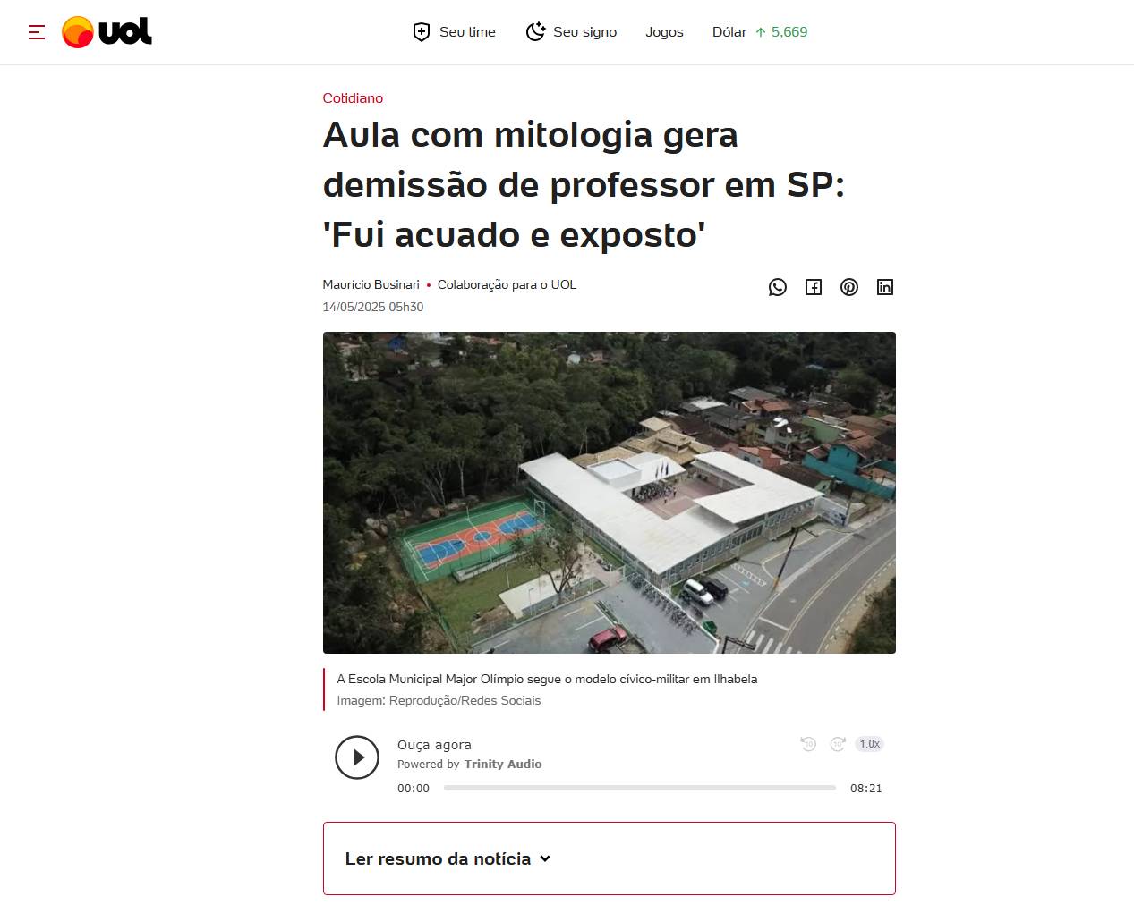Open the Jogos menu item
Screen dimensions: 1134x913
click(664, 32)
